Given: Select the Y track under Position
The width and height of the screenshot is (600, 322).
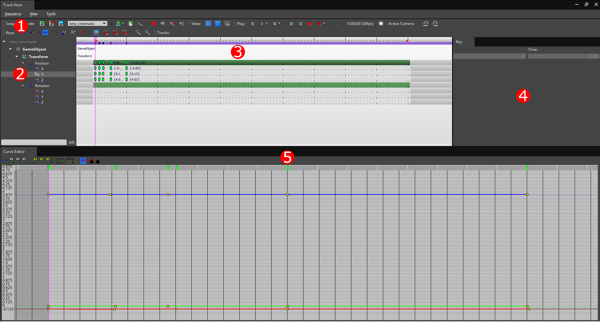Looking at the screenshot, I should point(43,74).
